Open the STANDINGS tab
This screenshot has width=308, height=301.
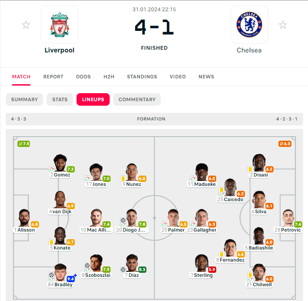point(142,77)
